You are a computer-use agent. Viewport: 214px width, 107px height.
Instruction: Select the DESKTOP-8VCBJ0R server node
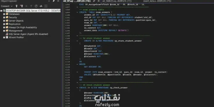[x=33, y=11]
